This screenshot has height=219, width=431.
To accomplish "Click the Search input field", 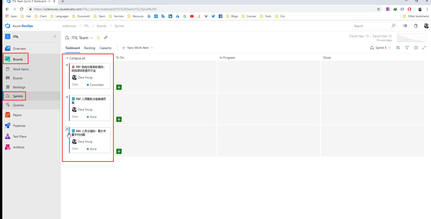I will [x=371, y=26].
